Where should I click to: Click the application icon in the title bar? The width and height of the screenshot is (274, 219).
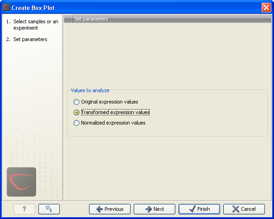click(x=6, y=8)
